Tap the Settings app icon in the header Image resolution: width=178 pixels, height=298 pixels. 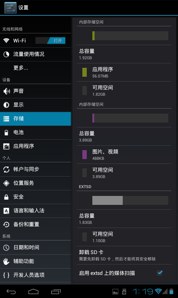tap(10, 7)
